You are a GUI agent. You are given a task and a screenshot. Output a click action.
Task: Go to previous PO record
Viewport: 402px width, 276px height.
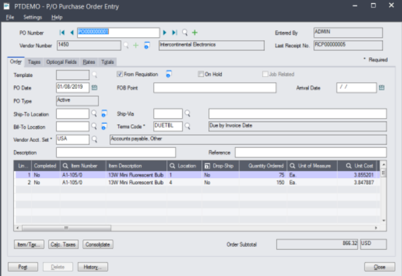pyautogui.click(x=72, y=32)
